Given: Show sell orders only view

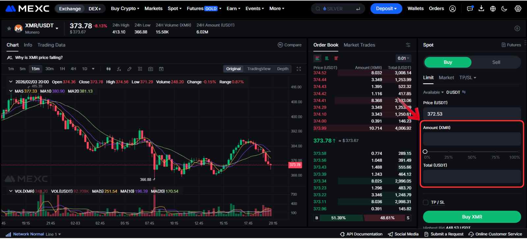Looking at the screenshot, I should 336,58.
